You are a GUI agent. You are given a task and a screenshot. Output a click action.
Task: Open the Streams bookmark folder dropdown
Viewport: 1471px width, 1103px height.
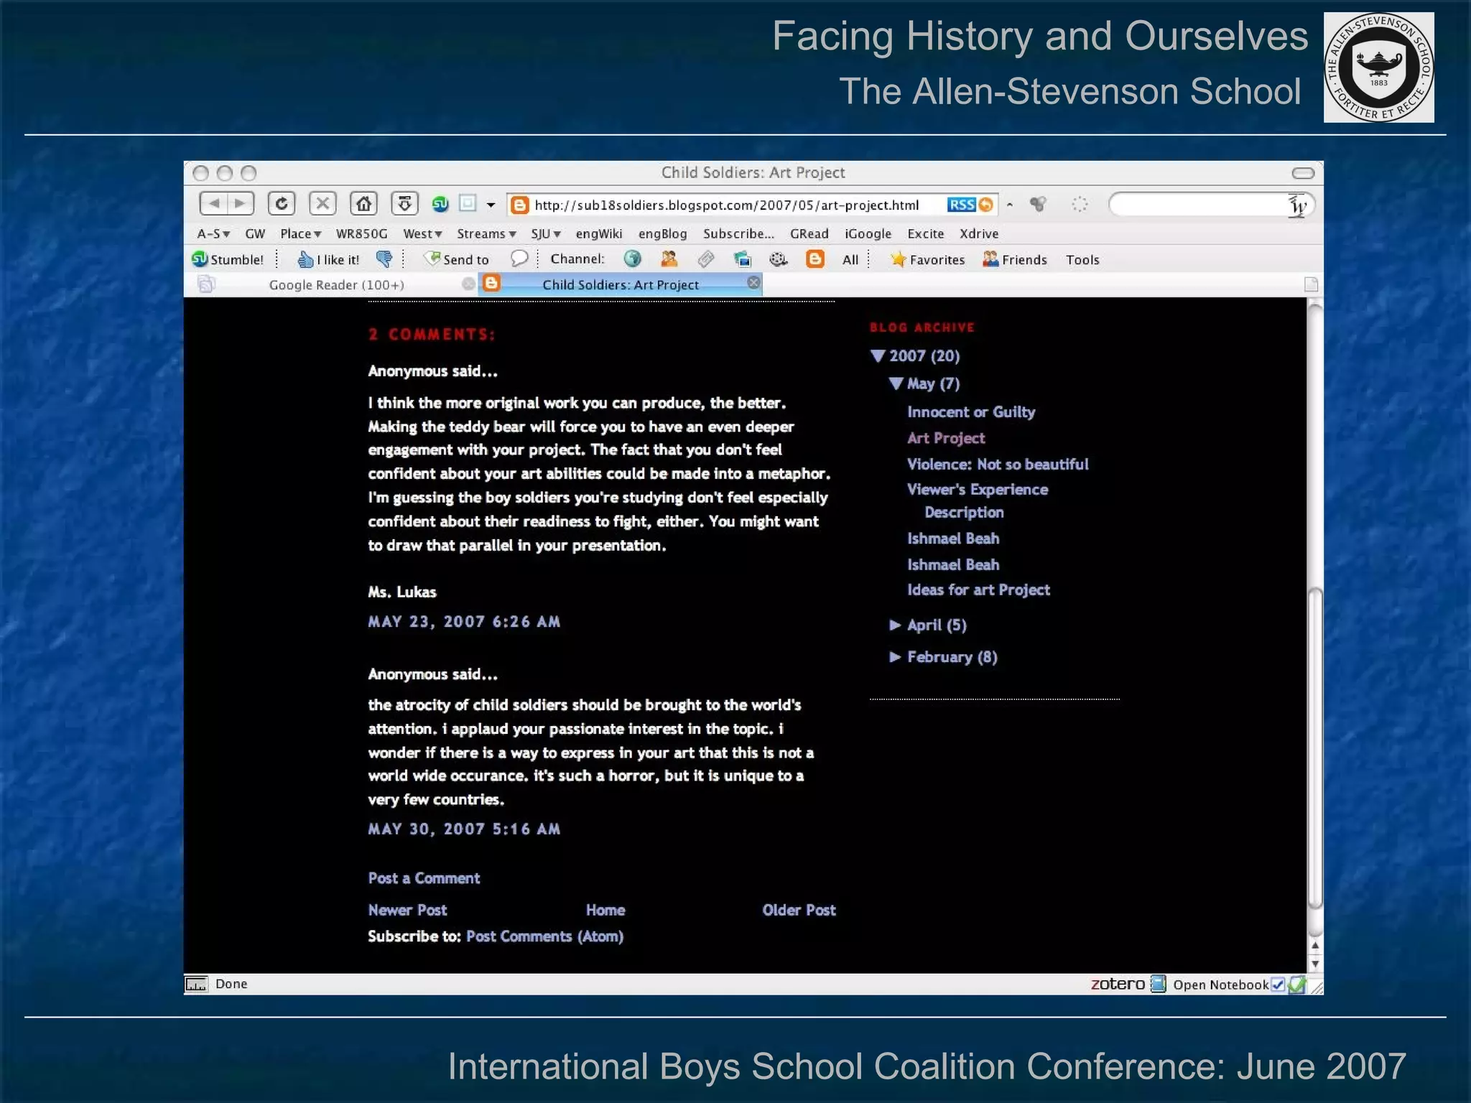point(486,233)
